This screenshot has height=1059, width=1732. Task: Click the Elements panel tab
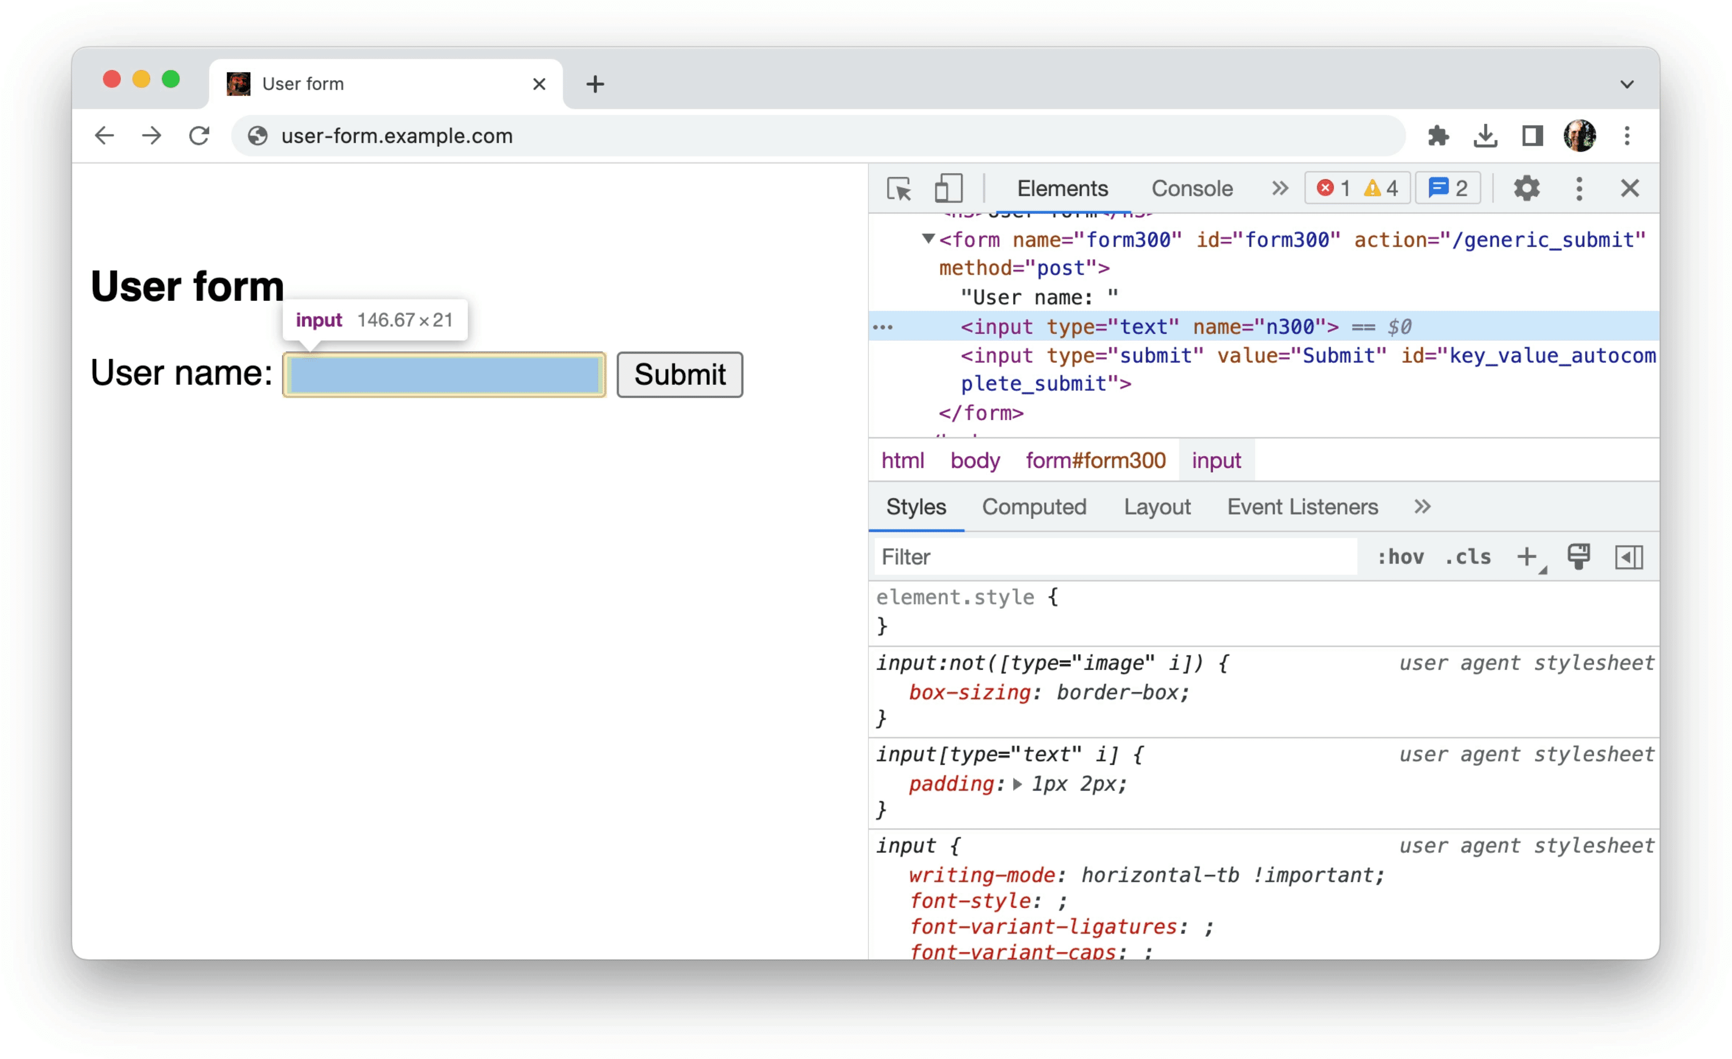point(1061,189)
